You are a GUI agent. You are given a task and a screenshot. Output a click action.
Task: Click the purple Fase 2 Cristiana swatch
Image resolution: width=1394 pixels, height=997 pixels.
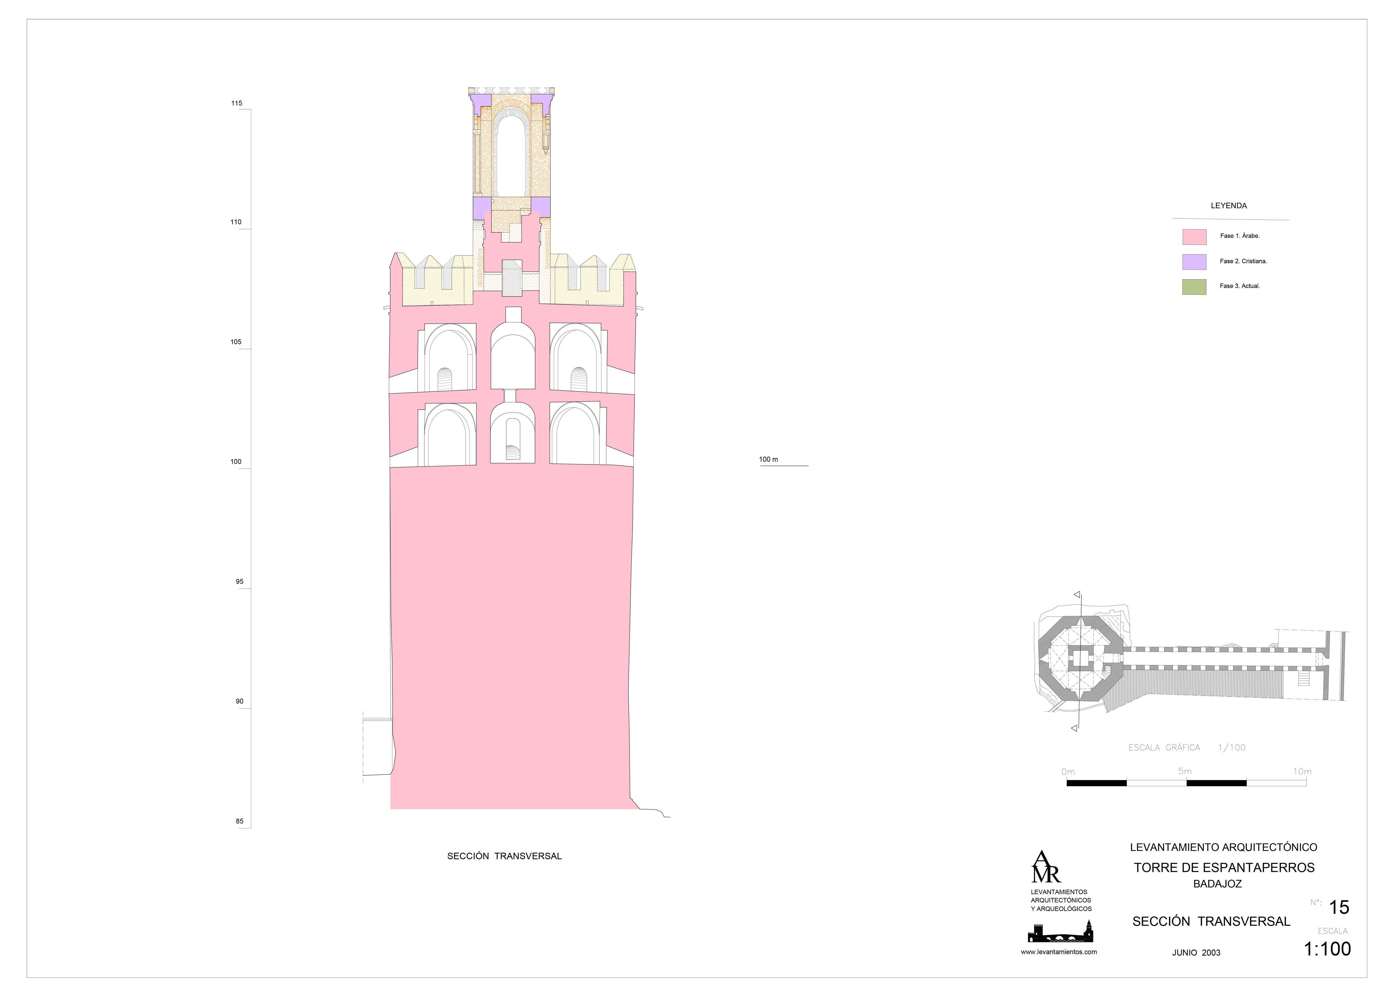pyautogui.click(x=1194, y=262)
